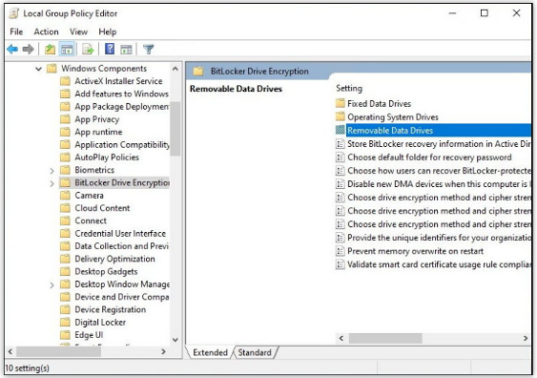Open the Help menu

tap(108, 31)
